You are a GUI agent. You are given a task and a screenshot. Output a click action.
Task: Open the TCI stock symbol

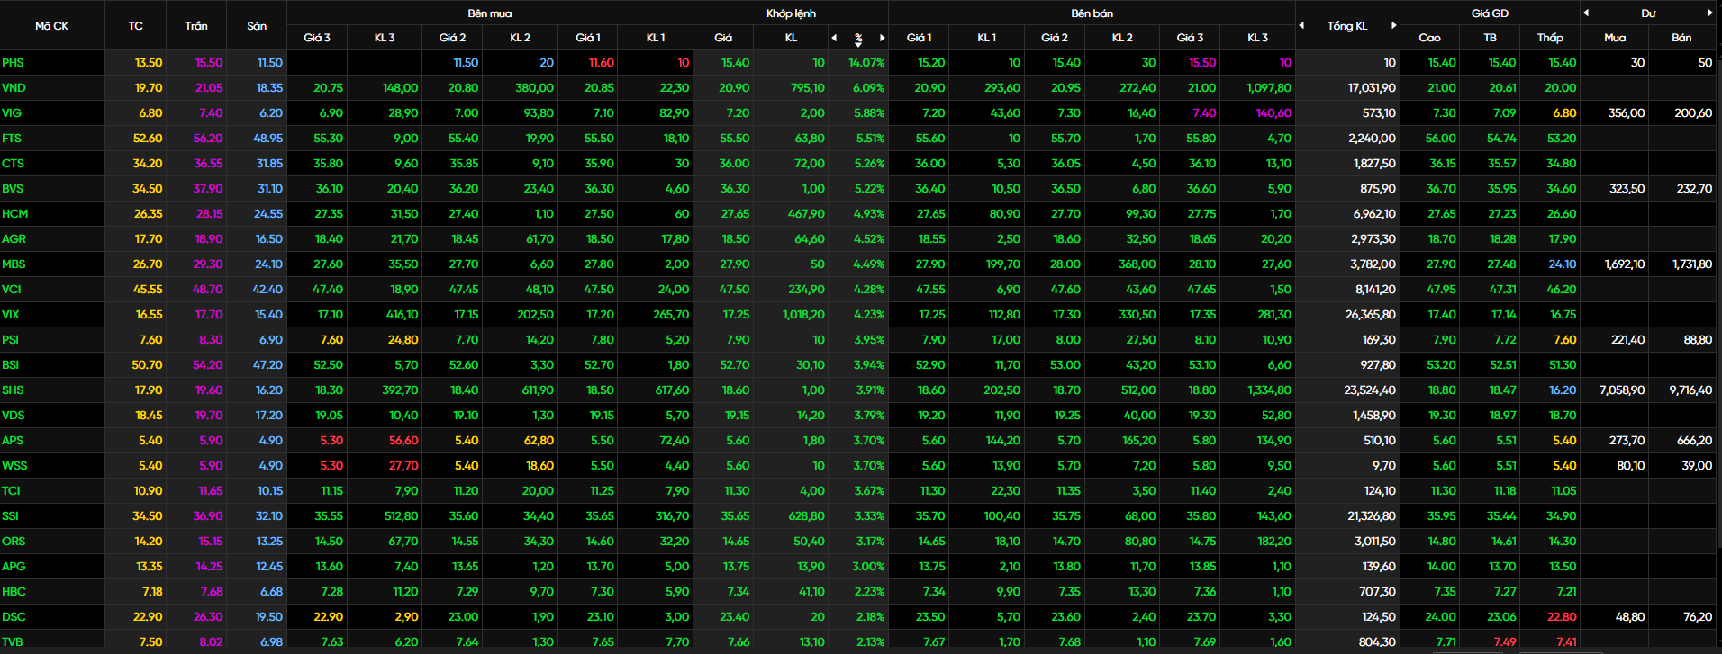11,491
